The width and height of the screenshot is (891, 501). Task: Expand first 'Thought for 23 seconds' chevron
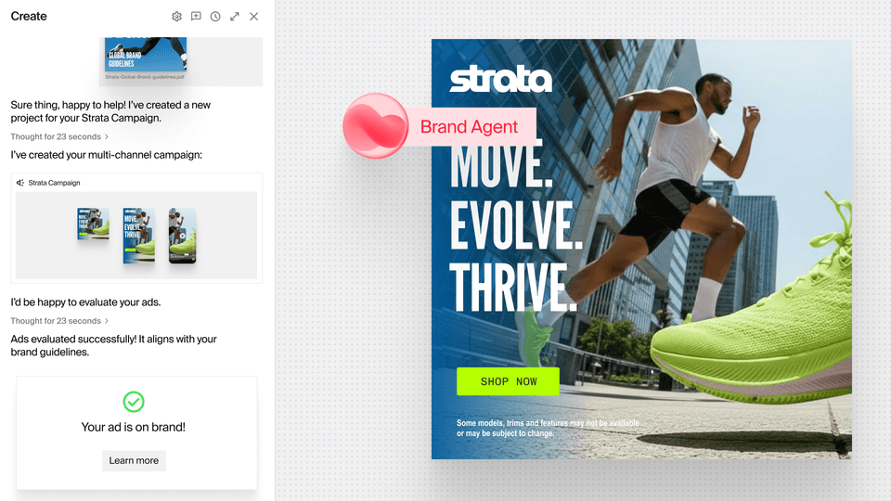coord(107,137)
